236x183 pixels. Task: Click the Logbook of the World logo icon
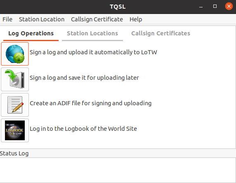pos(15,130)
